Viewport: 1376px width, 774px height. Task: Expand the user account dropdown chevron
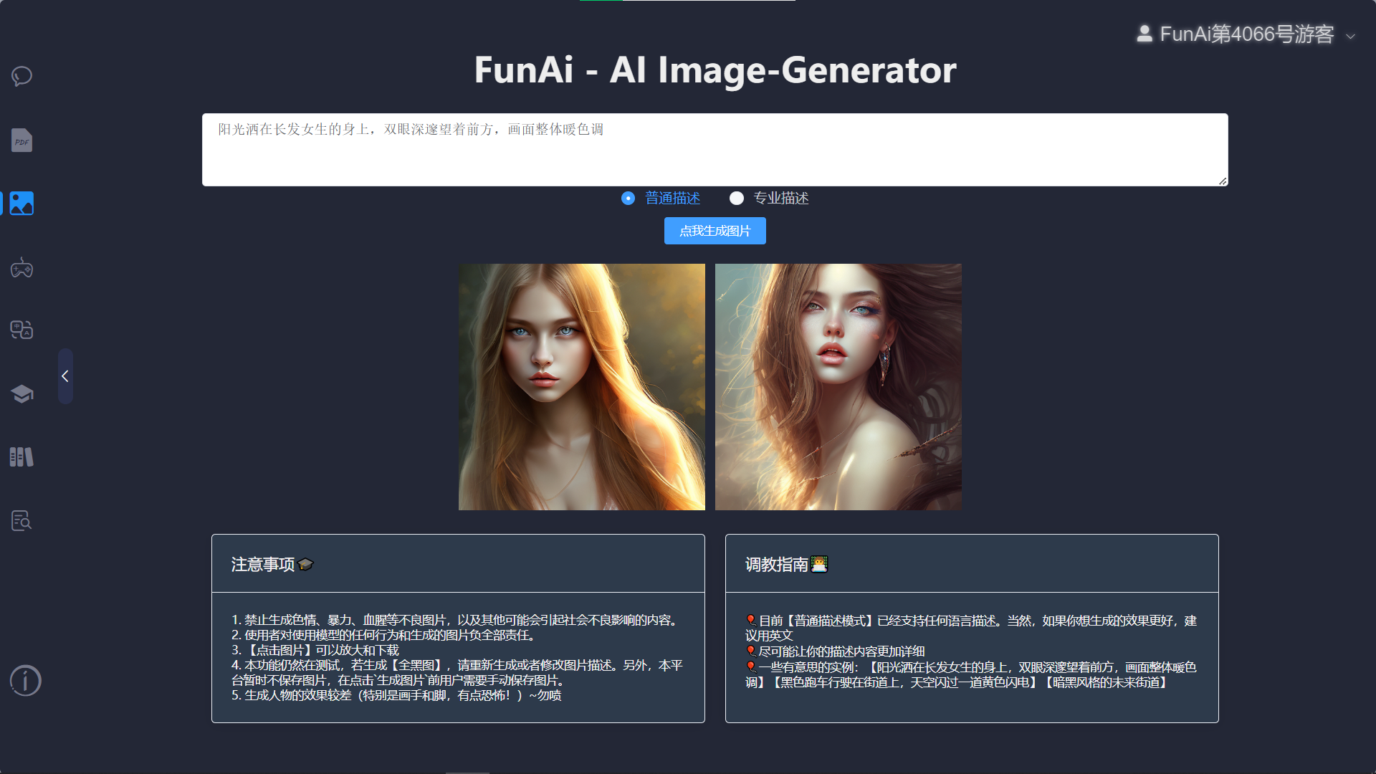tap(1350, 36)
